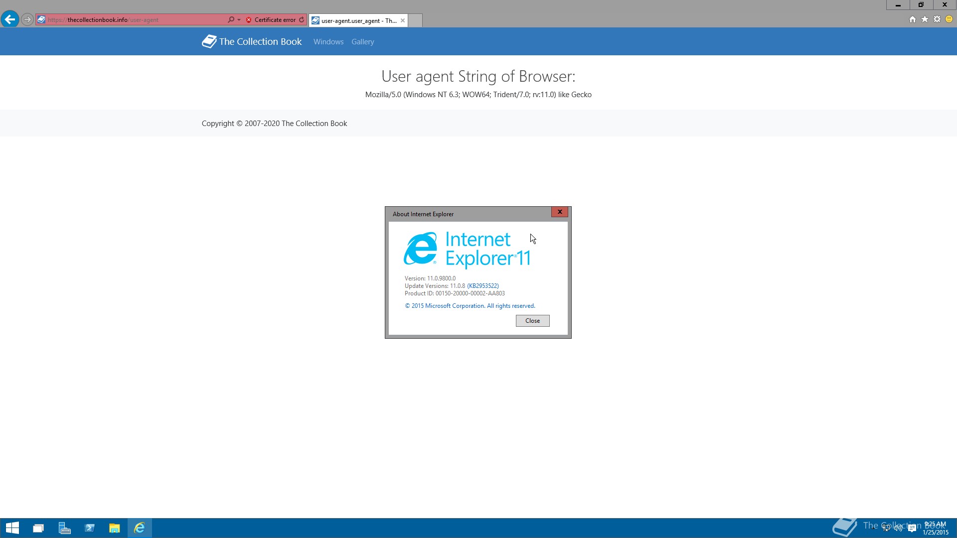Click the network icon in system tray

pos(886,528)
